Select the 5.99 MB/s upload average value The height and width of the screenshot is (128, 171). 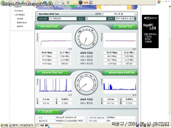click(129, 56)
